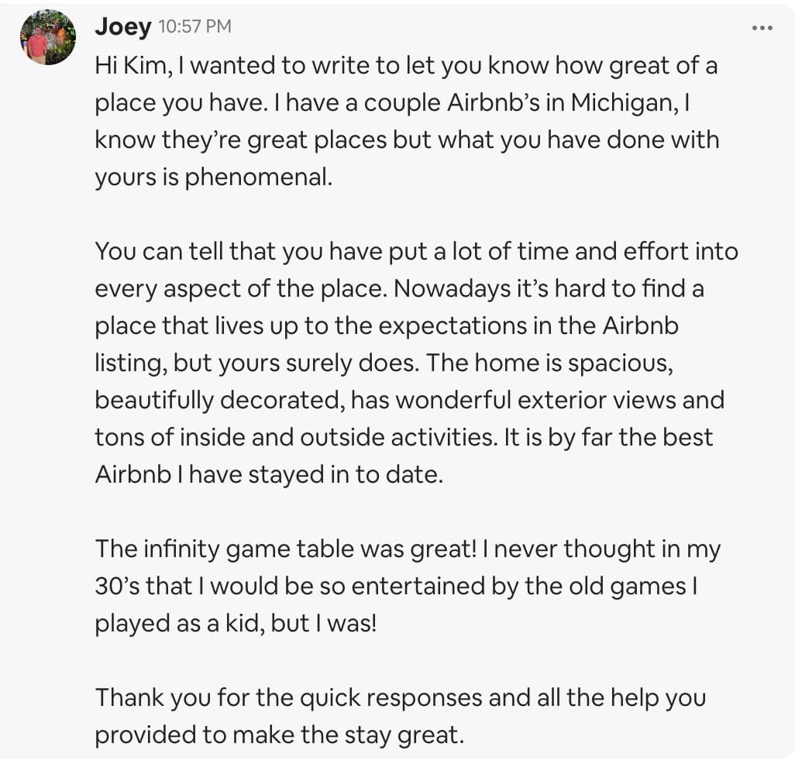Click the closing line 'provided to make the stay great'

(278, 735)
